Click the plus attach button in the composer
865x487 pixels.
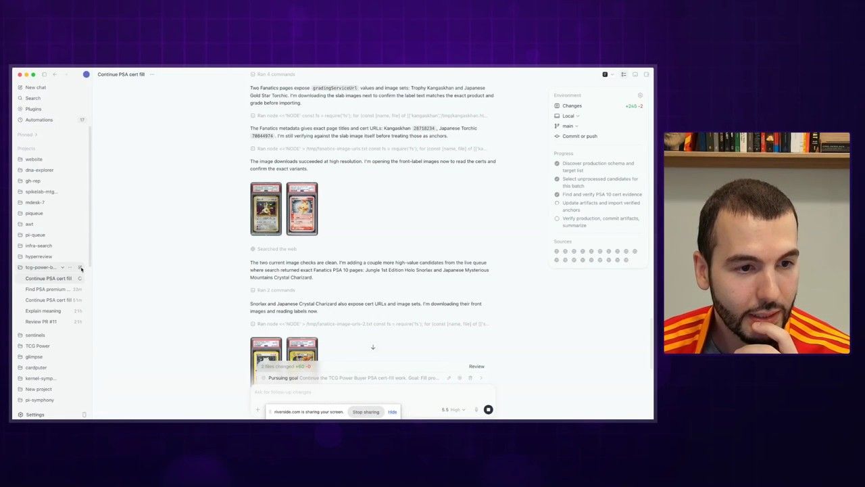257,410
